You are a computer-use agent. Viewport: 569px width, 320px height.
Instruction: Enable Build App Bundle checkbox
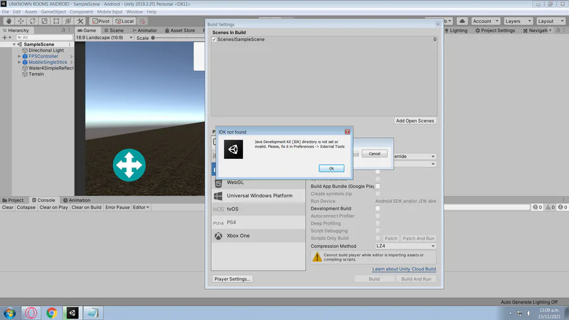click(377, 186)
